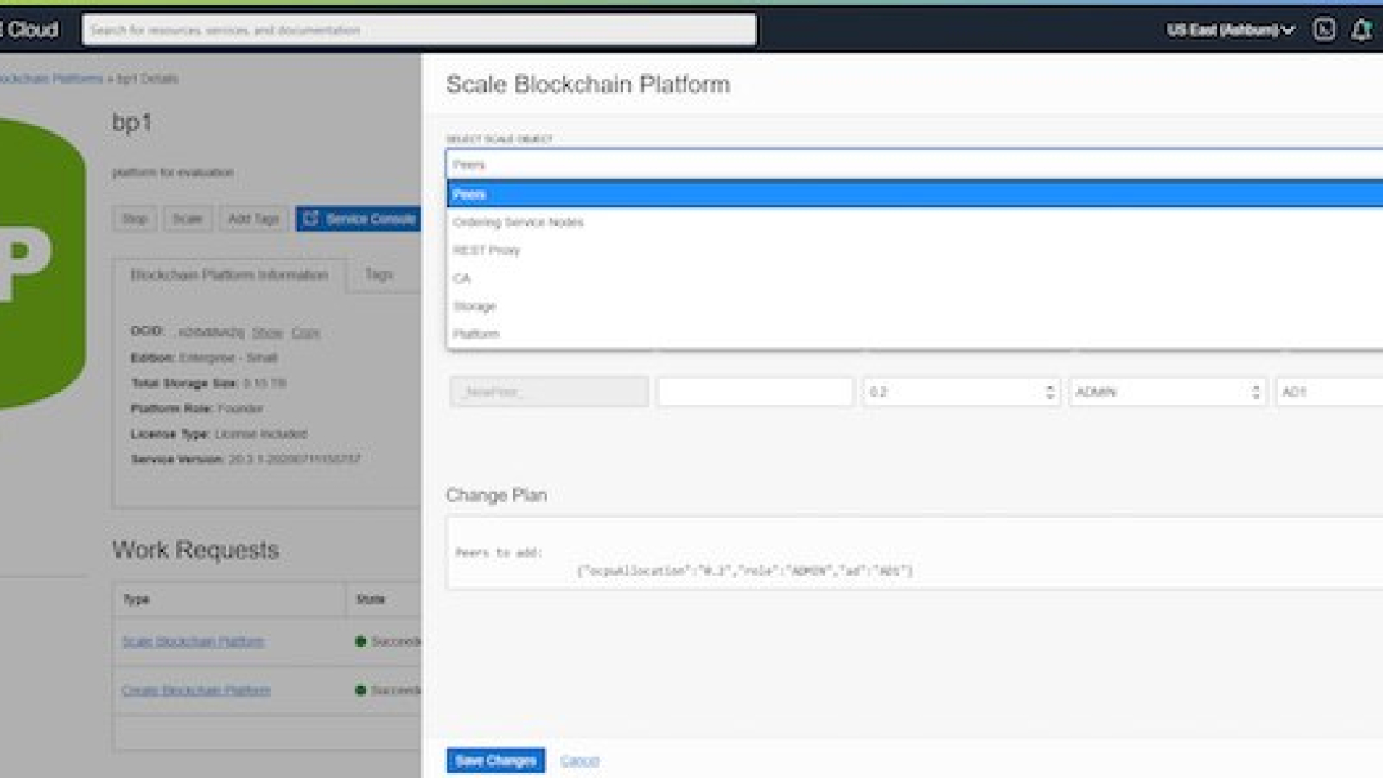Open the notifications bell icon
The width and height of the screenshot is (1383, 778).
tap(1361, 29)
